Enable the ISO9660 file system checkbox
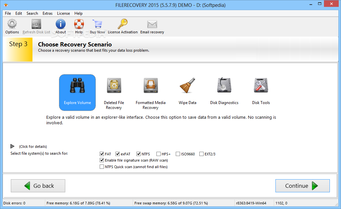The image size is (341, 209). 178,154
